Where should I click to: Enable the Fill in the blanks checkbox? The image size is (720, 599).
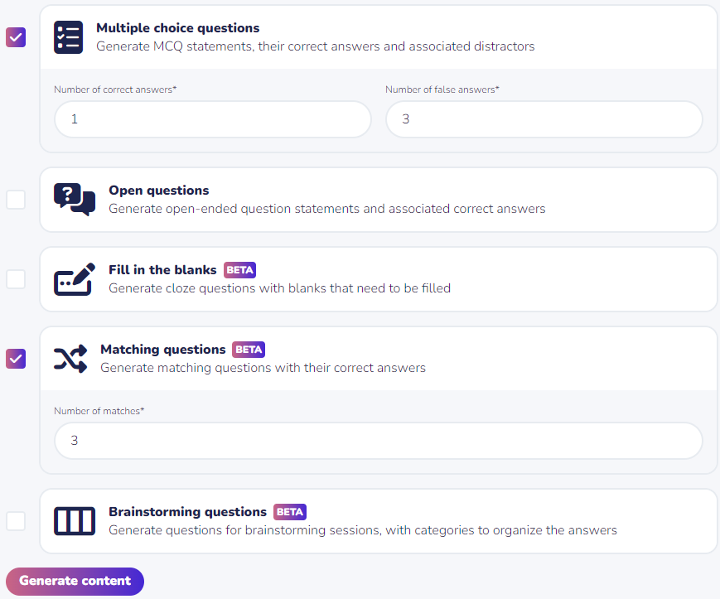point(16,279)
